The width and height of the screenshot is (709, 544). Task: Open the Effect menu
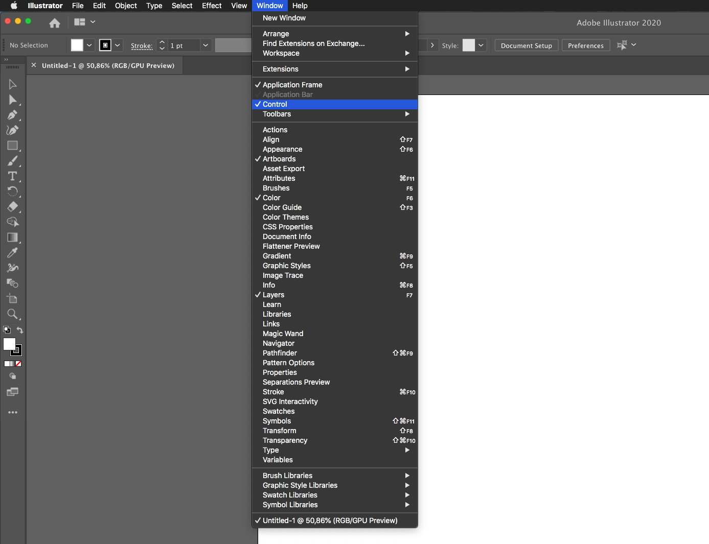point(211,6)
